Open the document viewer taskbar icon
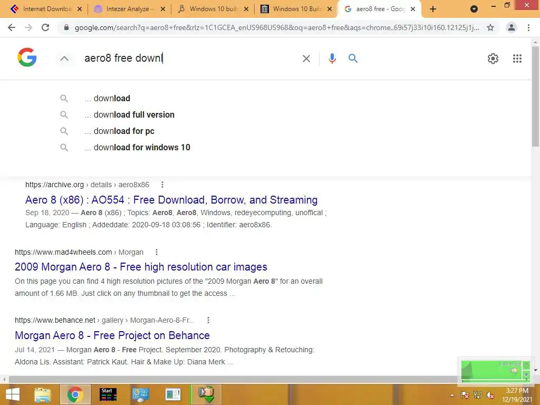This screenshot has width=540, height=405. pyautogui.click(x=173, y=394)
